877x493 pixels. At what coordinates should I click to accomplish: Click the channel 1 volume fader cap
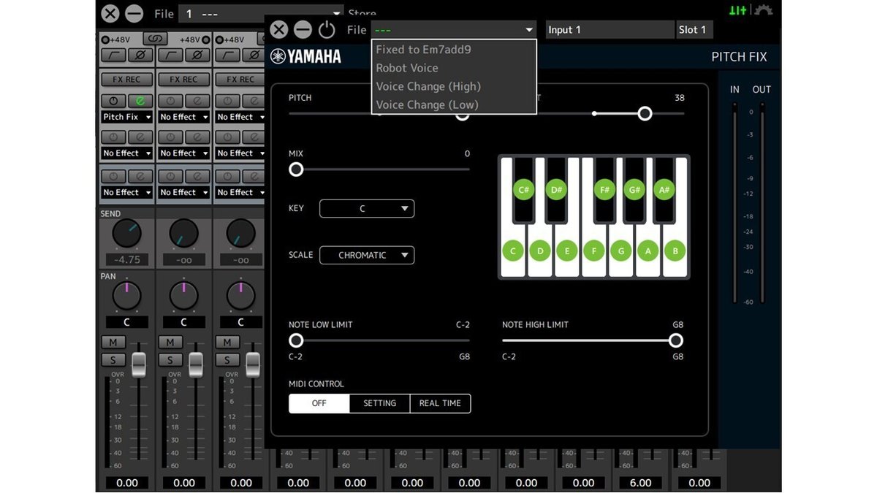point(139,364)
